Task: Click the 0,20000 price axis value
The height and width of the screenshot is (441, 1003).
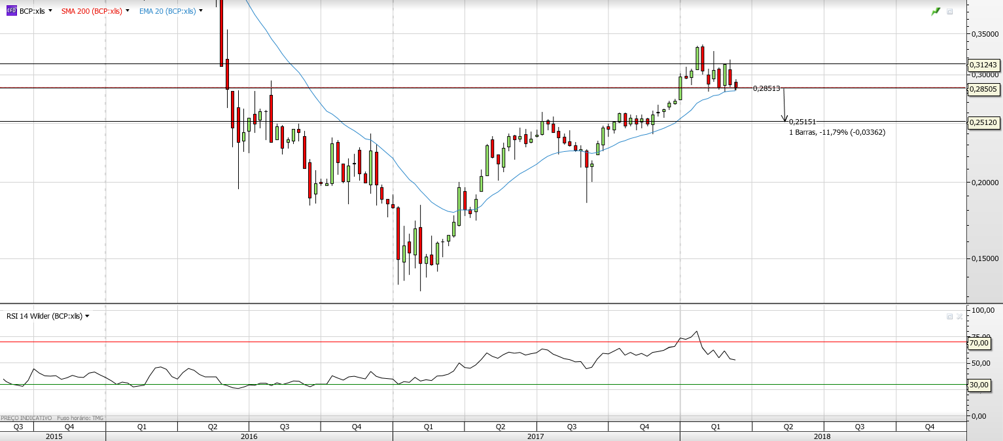Action: click(984, 182)
